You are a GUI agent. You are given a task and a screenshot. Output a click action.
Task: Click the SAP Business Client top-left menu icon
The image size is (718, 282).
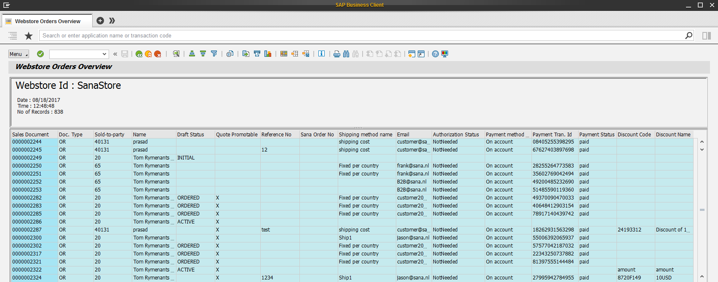(6, 5)
